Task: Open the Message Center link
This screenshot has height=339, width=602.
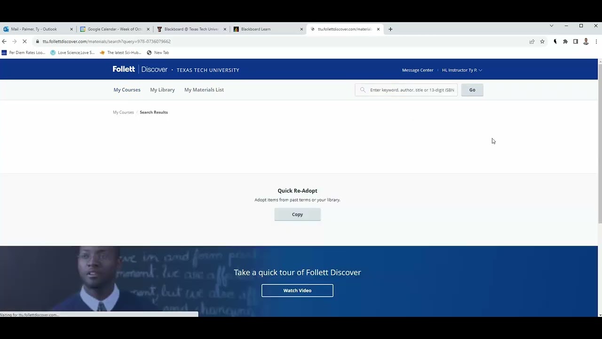Action: (418, 70)
